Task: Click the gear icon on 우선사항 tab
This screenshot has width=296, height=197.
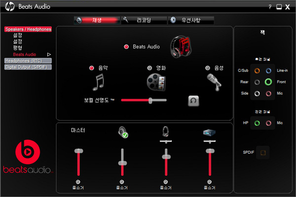Action: click(x=173, y=20)
